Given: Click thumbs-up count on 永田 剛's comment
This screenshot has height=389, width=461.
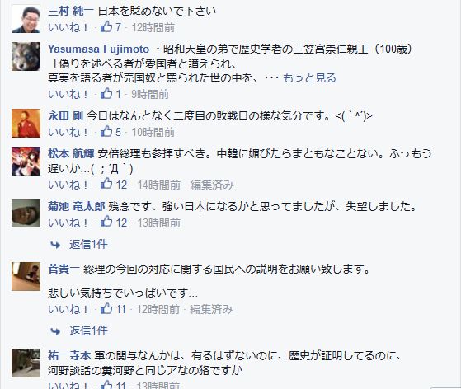Looking at the screenshot, I should click(x=118, y=132).
